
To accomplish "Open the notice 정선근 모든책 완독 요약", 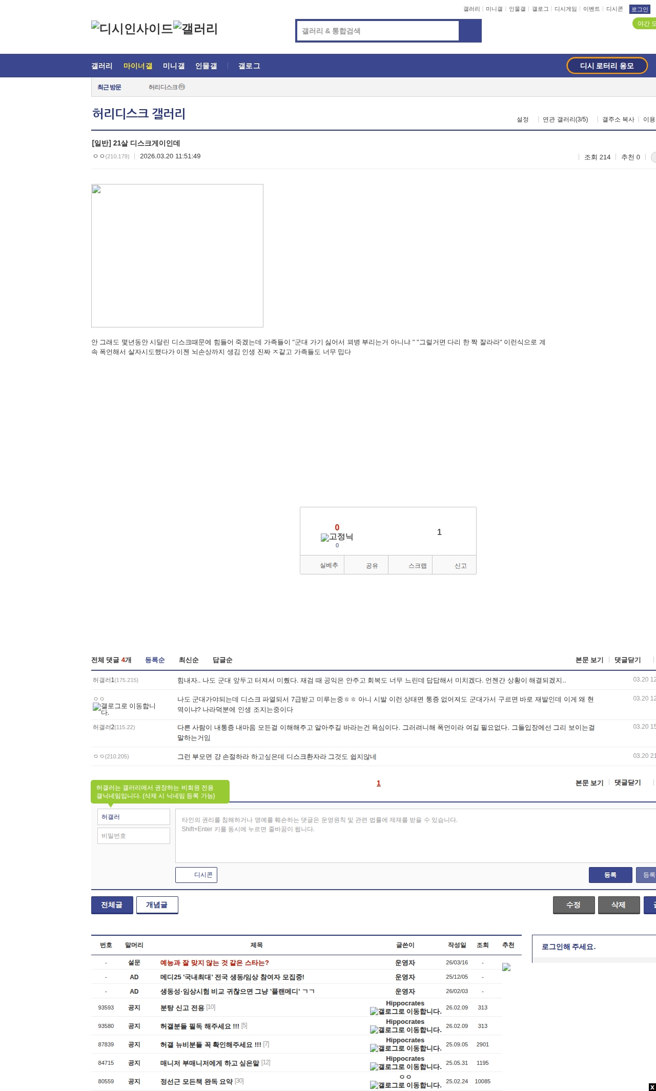I will tap(196, 1081).
